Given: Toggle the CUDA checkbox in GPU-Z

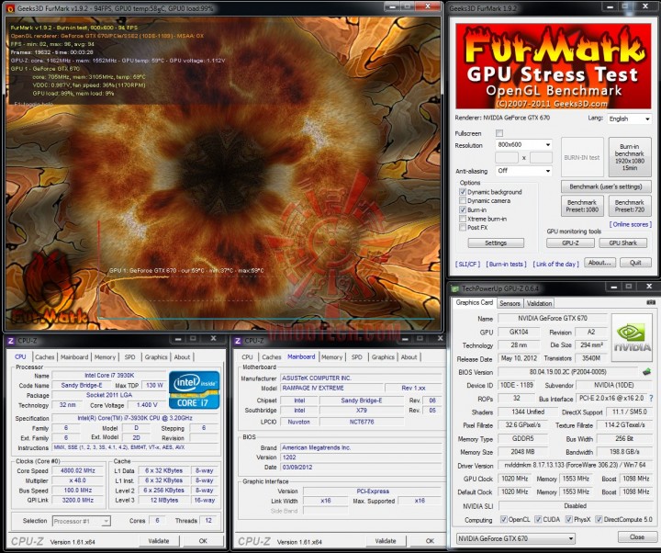Looking at the screenshot, I should [x=538, y=519].
